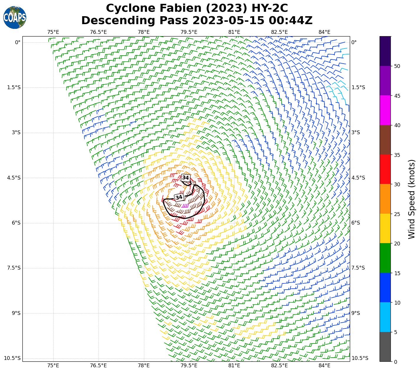Click the lower 34-knot contour label inside the contour

pos(179,197)
